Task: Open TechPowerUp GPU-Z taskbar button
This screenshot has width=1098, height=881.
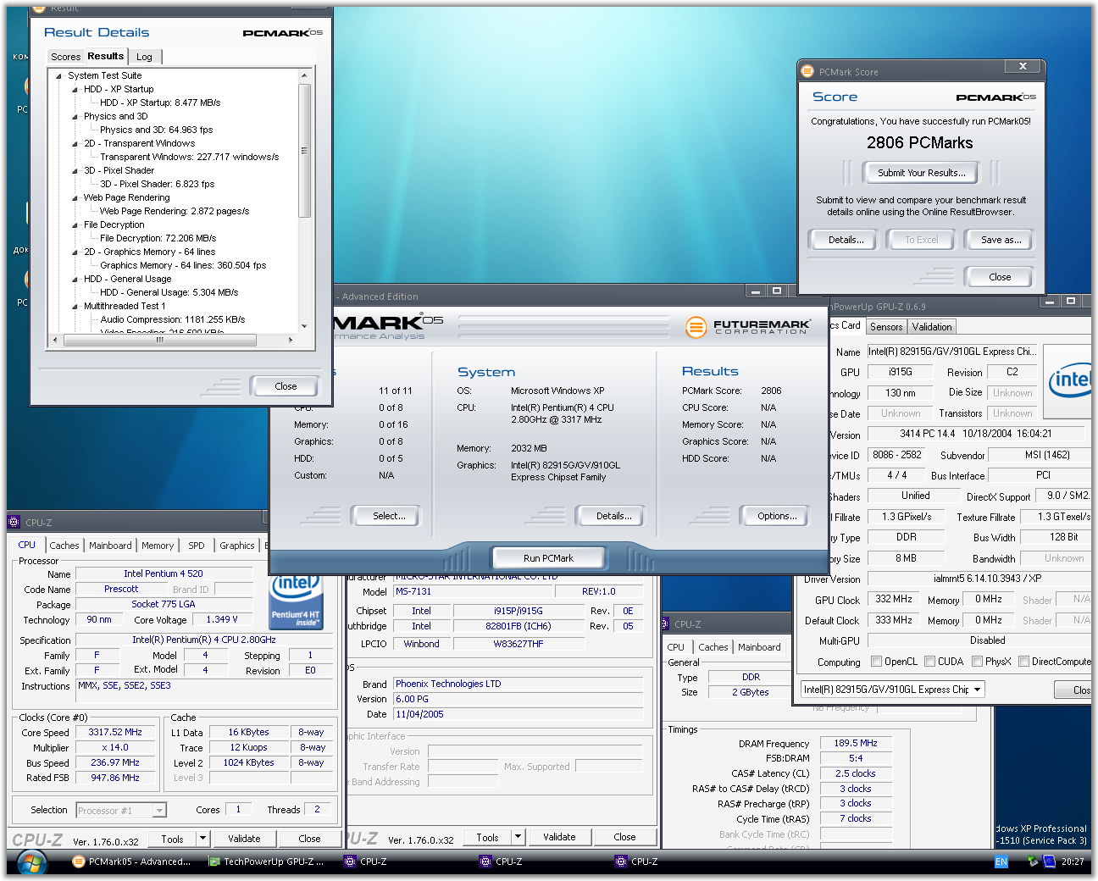Action: (x=267, y=862)
